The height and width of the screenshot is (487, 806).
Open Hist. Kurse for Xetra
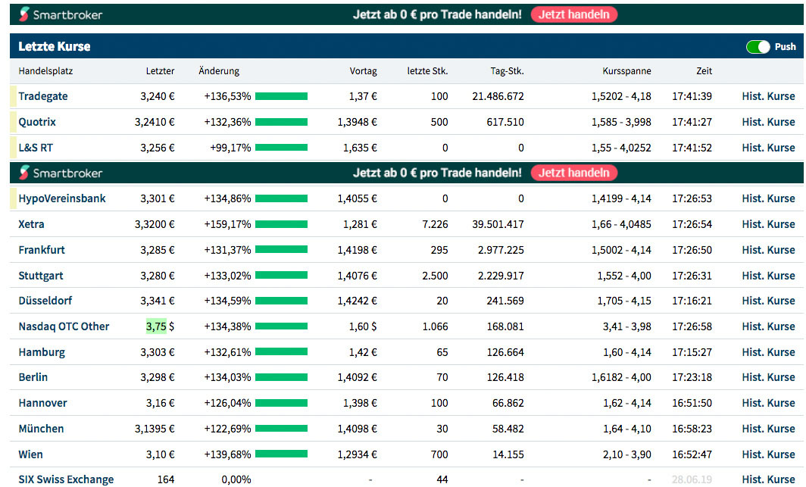point(768,224)
